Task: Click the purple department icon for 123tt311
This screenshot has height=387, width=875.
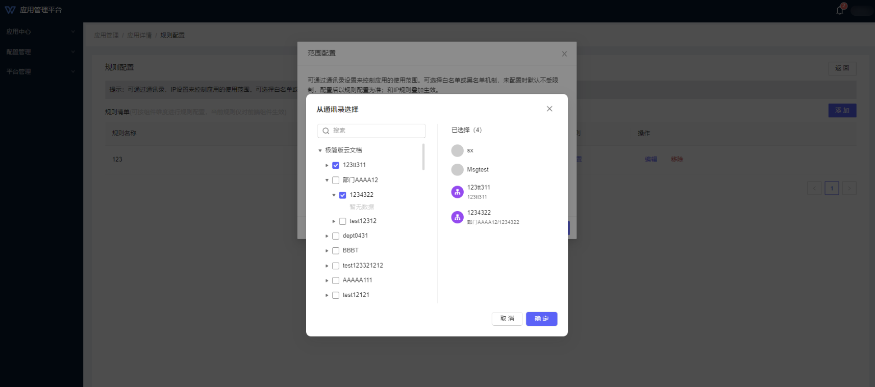Action: coord(457,192)
